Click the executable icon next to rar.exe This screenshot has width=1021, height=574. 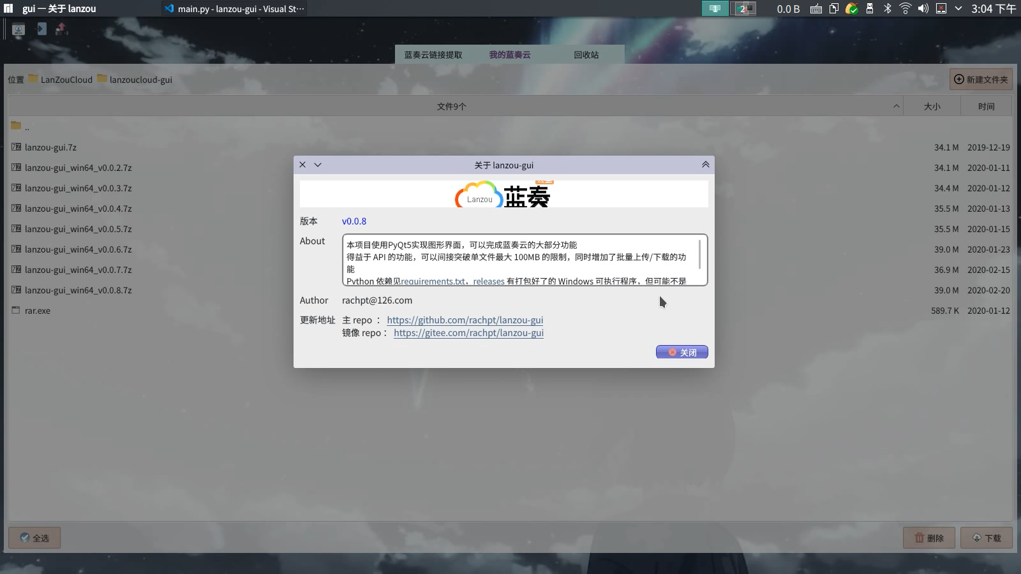[16, 310]
